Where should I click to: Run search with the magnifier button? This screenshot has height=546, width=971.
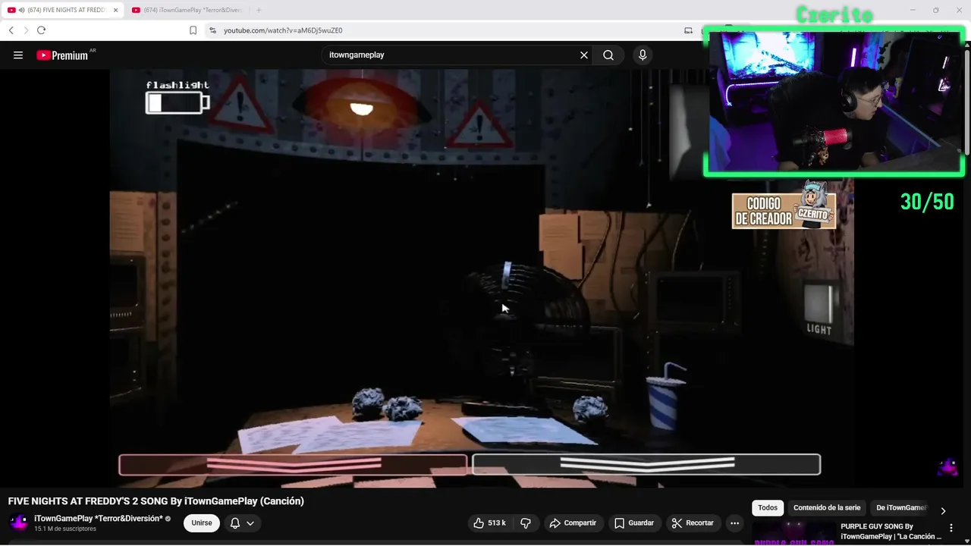pos(608,55)
